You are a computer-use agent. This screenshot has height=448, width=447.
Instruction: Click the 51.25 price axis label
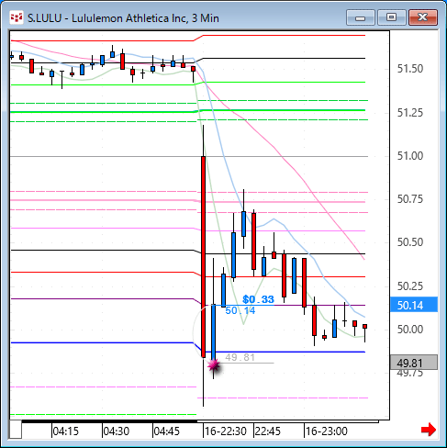pos(410,113)
